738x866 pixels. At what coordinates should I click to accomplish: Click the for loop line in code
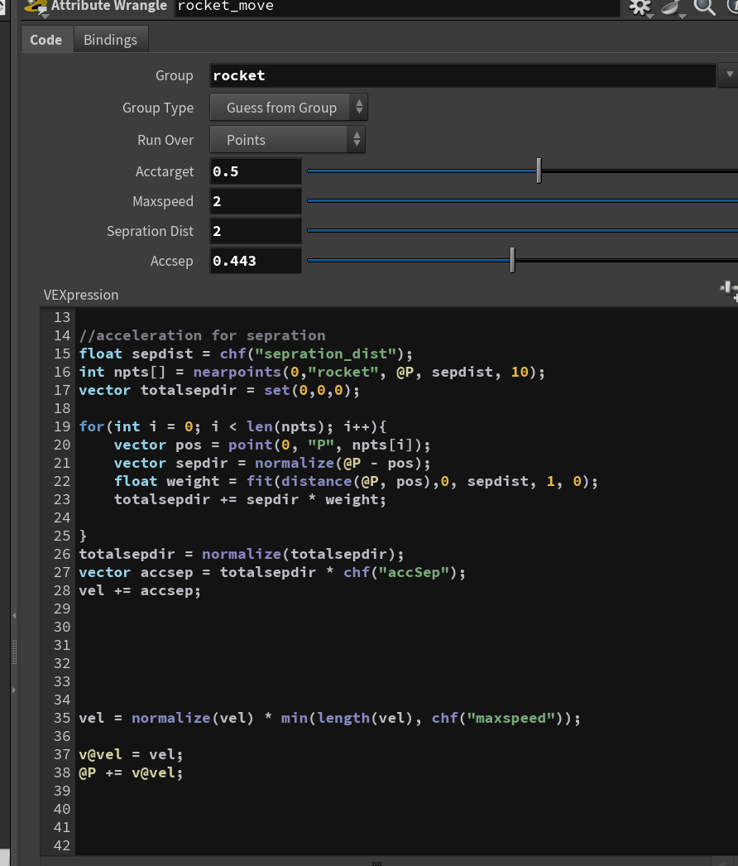232,426
